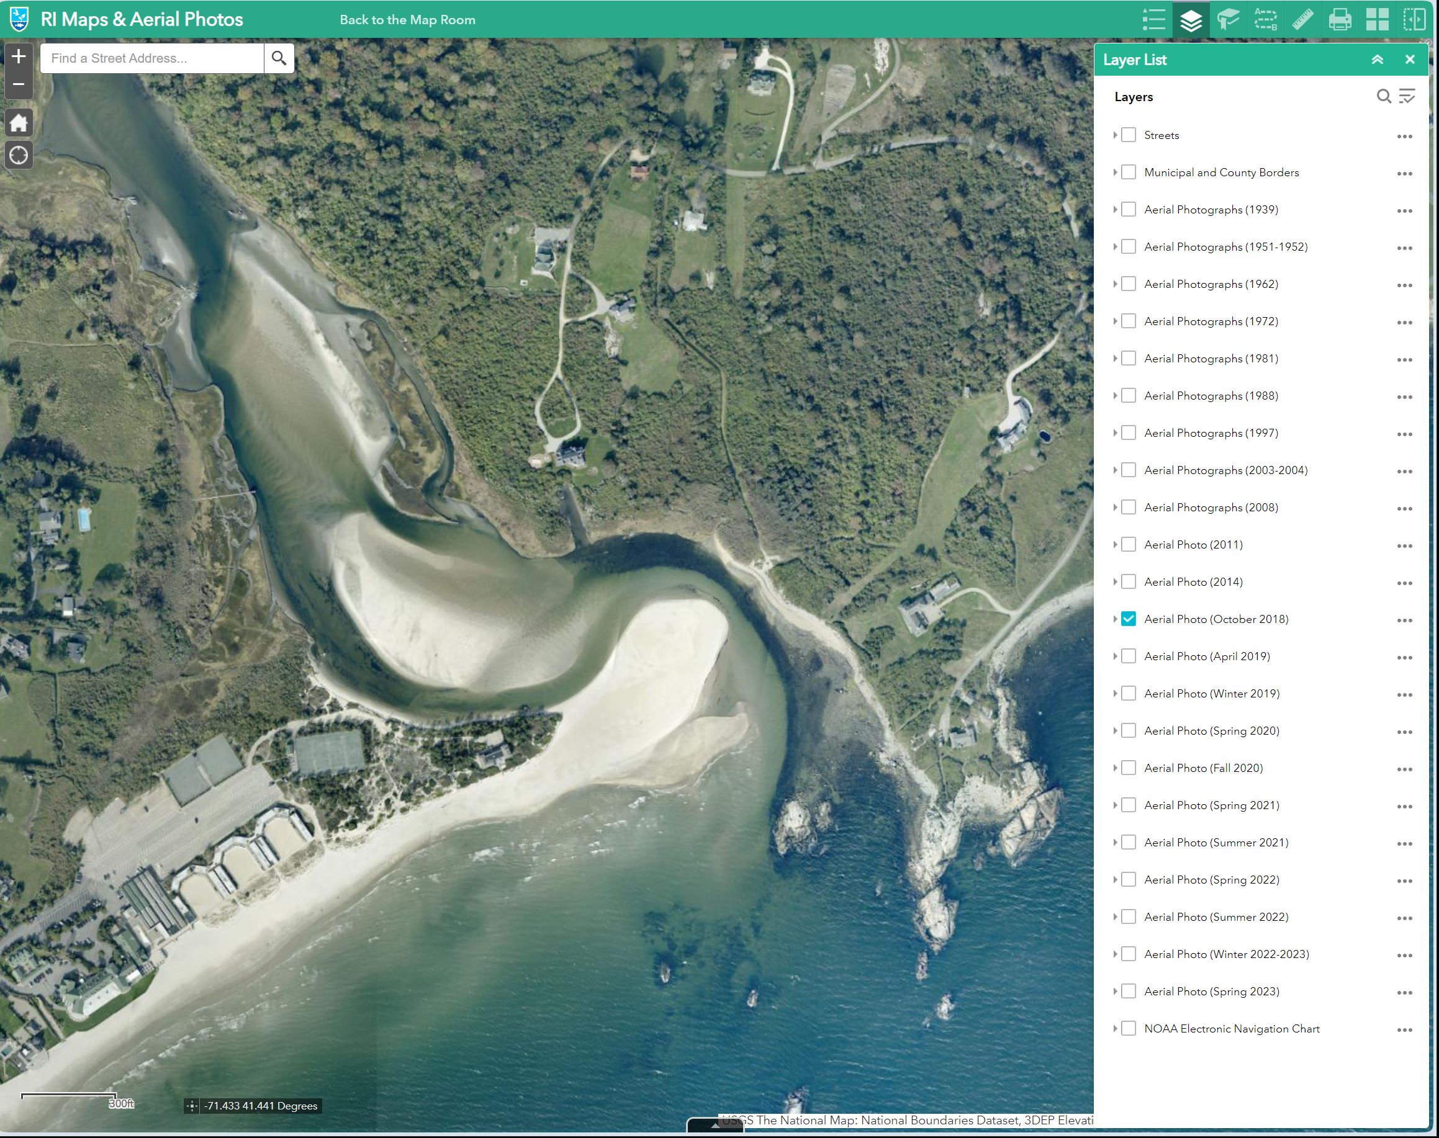The height and width of the screenshot is (1138, 1439).
Task: Open the Legend widget icon
Action: (x=1153, y=19)
